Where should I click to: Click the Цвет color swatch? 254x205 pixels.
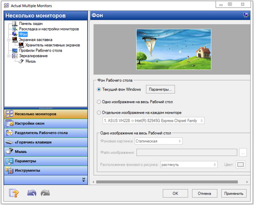point(240,164)
